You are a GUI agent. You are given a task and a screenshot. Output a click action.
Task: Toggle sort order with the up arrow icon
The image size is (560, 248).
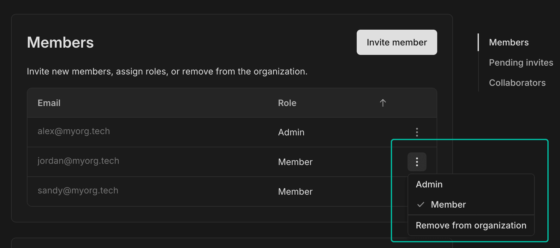(x=383, y=103)
